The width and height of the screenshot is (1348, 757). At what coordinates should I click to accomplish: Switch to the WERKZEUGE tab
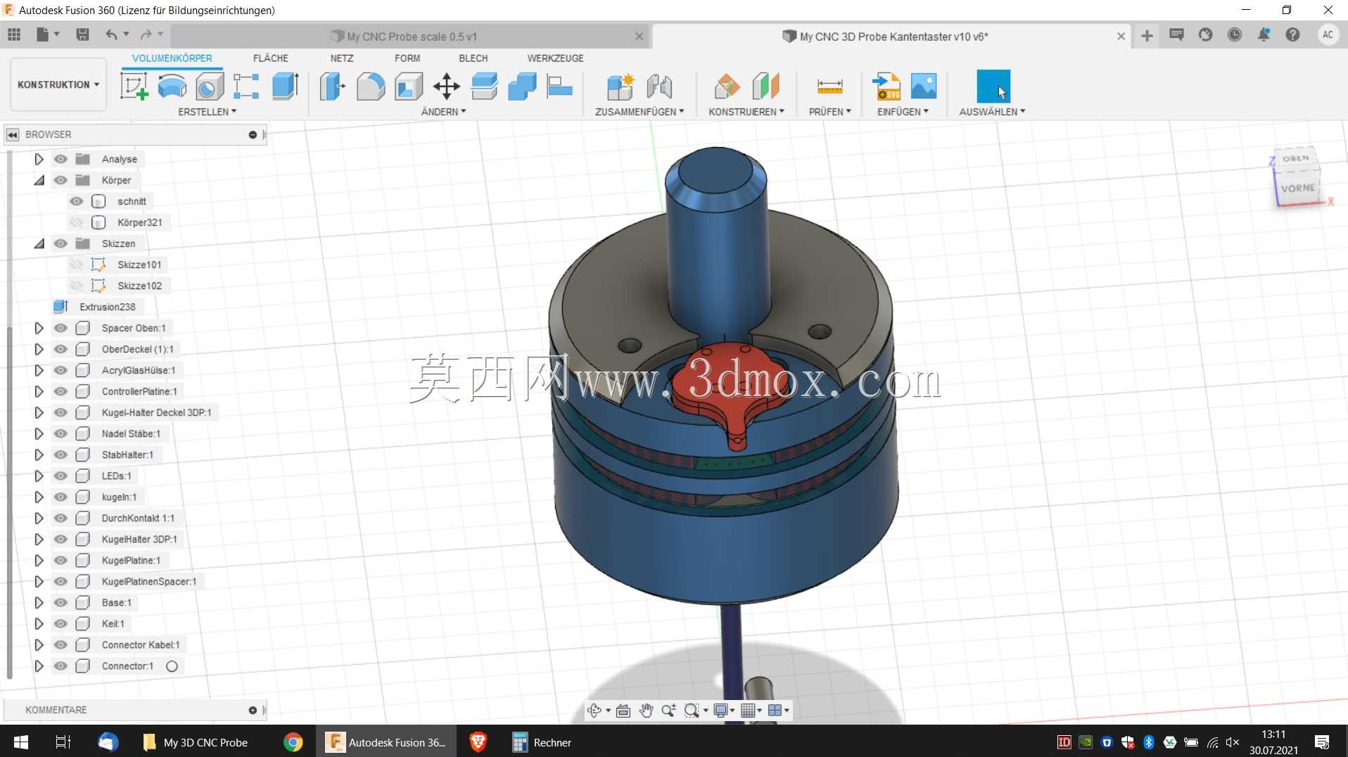click(x=556, y=58)
